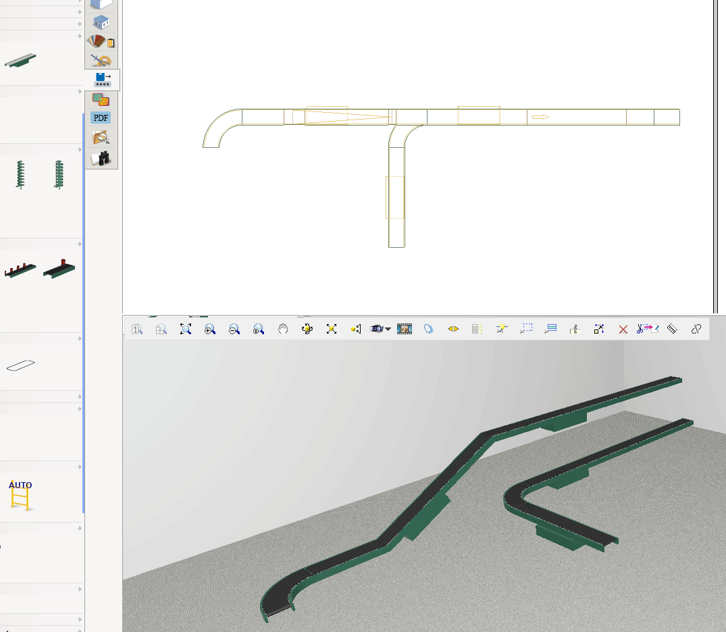Viewport: 726px width, 632px height.
Task: Click the zoom in magnifier
Action: [210, 330]
